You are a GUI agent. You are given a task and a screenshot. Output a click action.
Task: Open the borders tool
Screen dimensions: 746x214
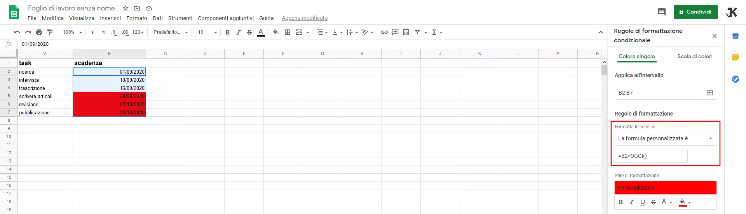(x=288, y=32)
